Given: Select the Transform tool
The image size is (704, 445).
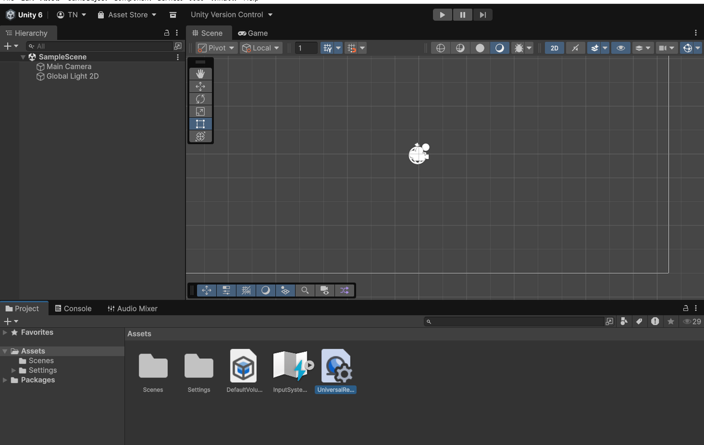Looking at the screenshot, I should pos(200,137).
